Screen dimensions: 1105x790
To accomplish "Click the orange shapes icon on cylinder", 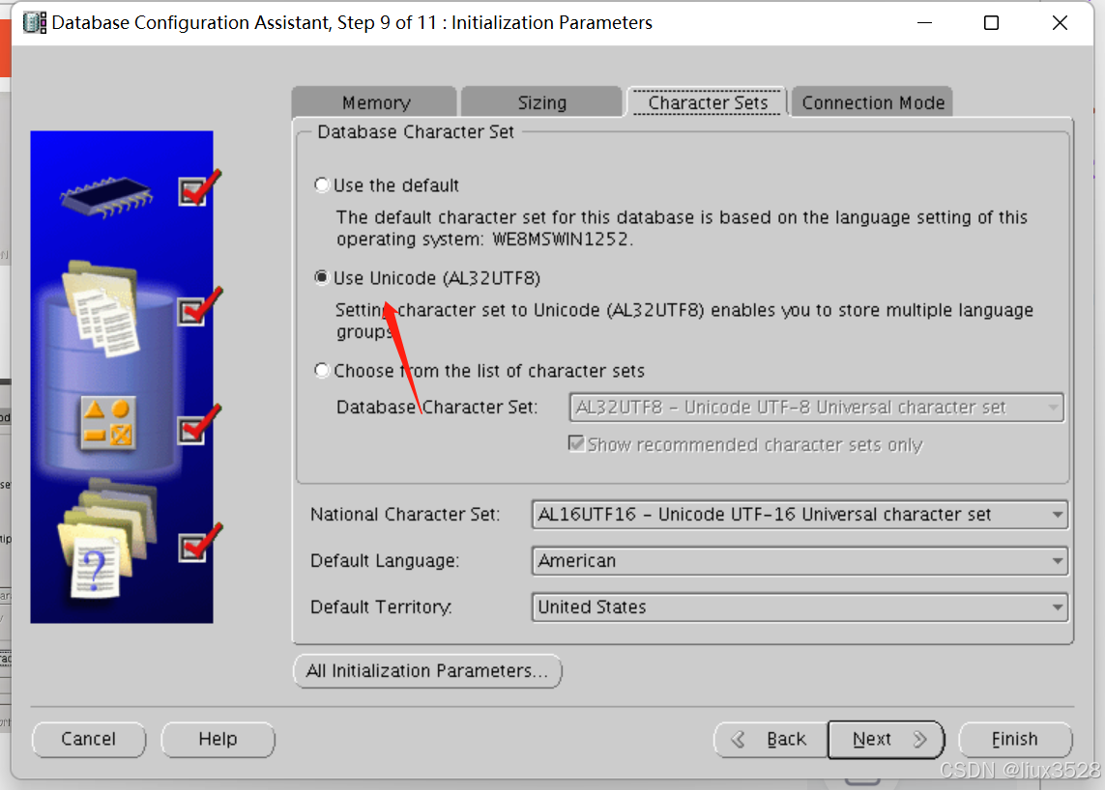I will [108, 422].
